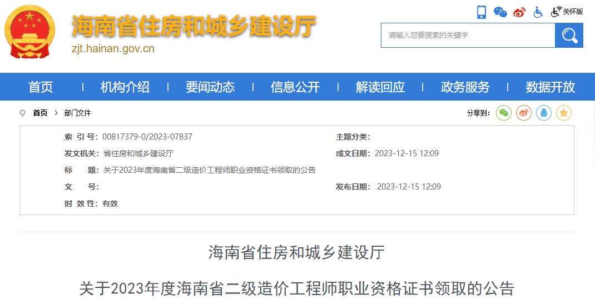Click the magnifying glass search button
Image resolution: width=595 pixels, height=304 pixels.
tap(569, 36)
